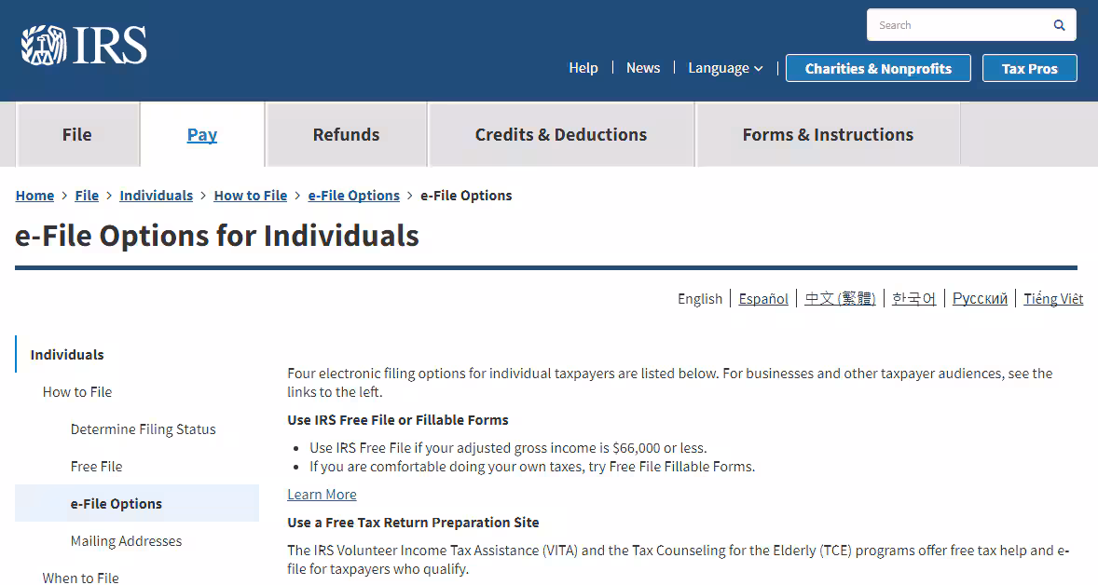Image resolution: width=1098 pixels, height=585 pixels.
Task: Go to How to File breadcrumb
Action: tap(251, 196)
